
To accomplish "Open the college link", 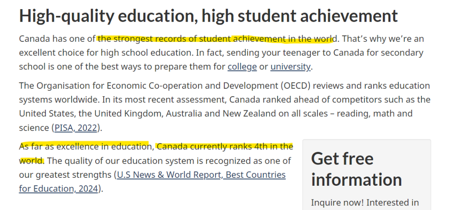I will pyautogui.click(x=242, y=67).
